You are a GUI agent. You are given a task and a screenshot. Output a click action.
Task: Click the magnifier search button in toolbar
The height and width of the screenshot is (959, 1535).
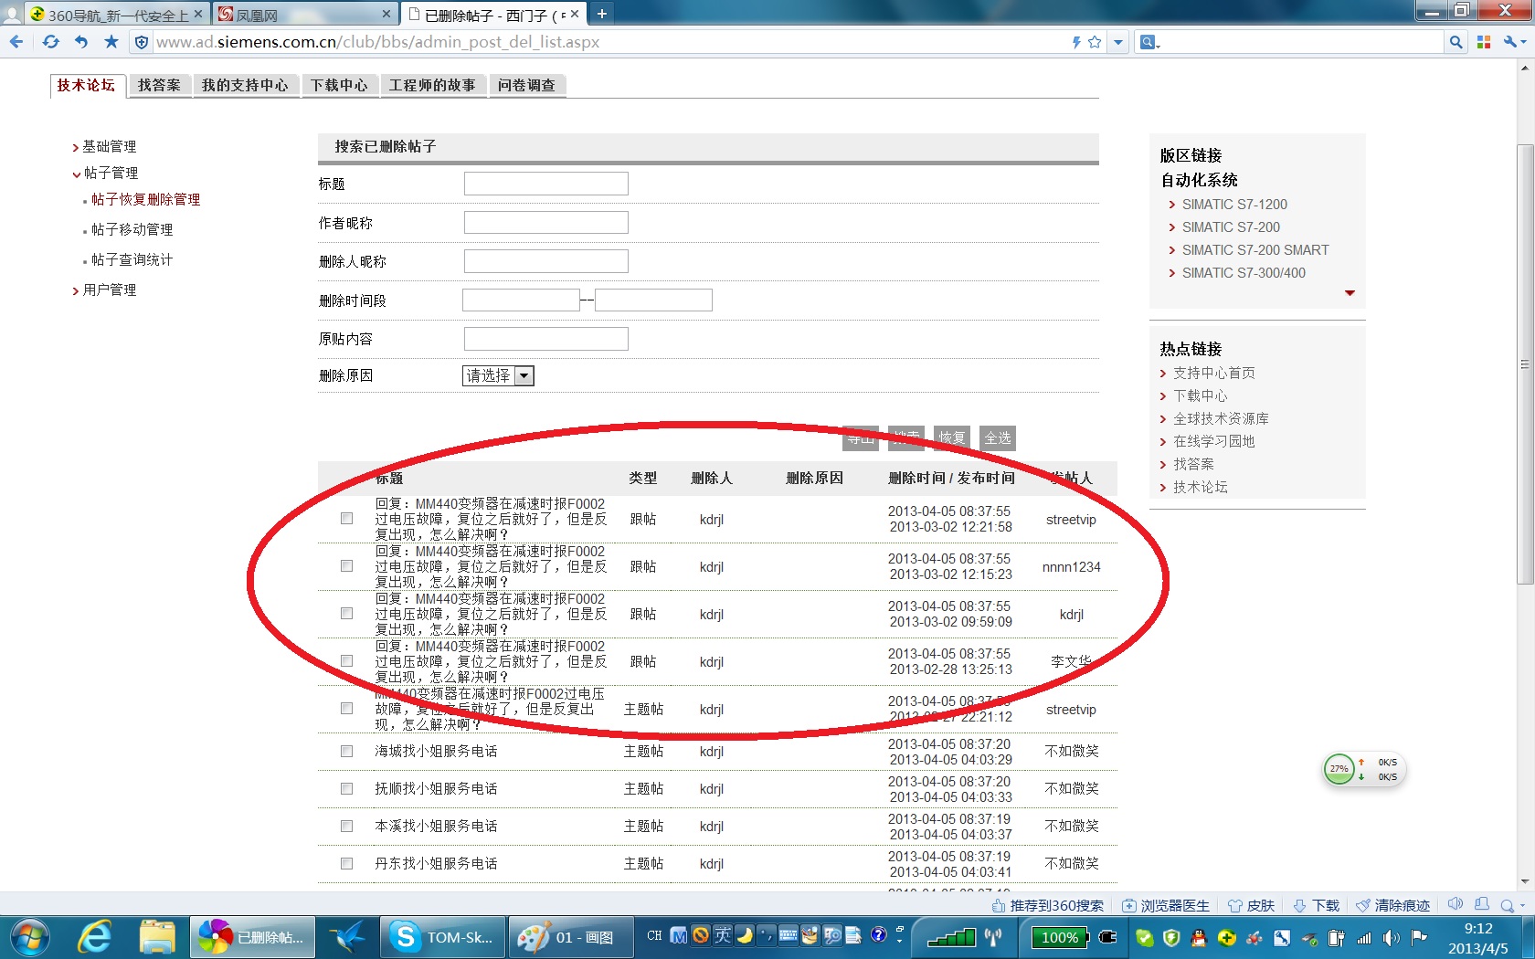pos(1456,42)
